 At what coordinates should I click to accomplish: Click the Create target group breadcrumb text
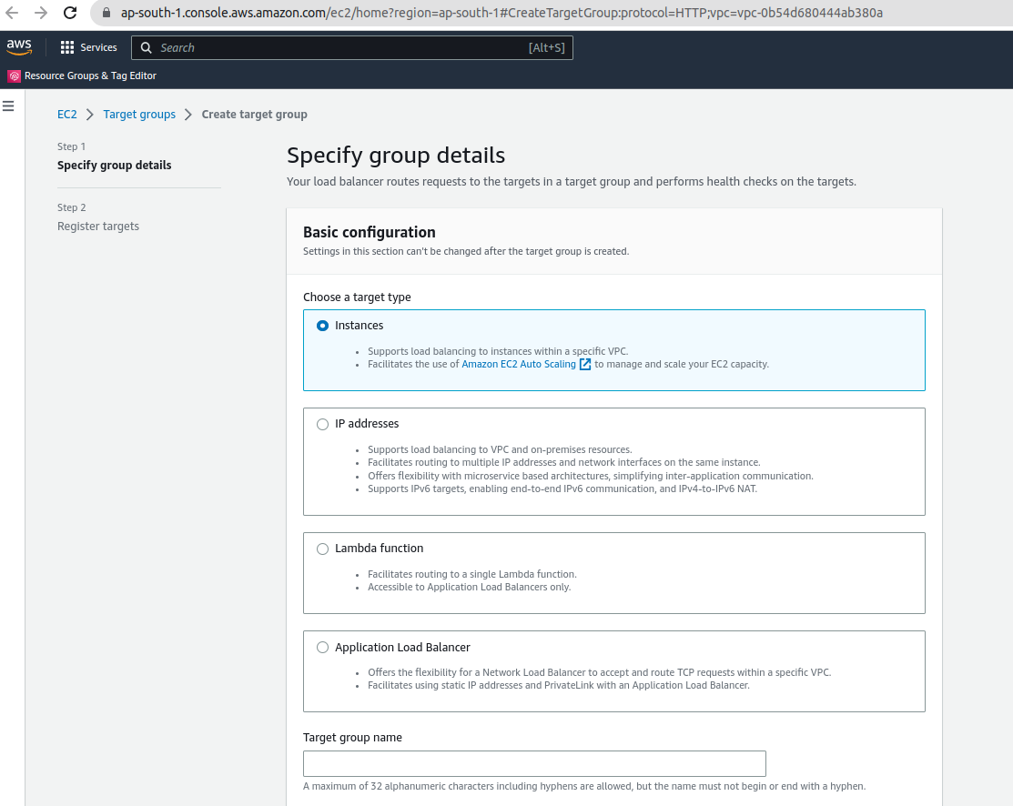(x=255, y=115)
